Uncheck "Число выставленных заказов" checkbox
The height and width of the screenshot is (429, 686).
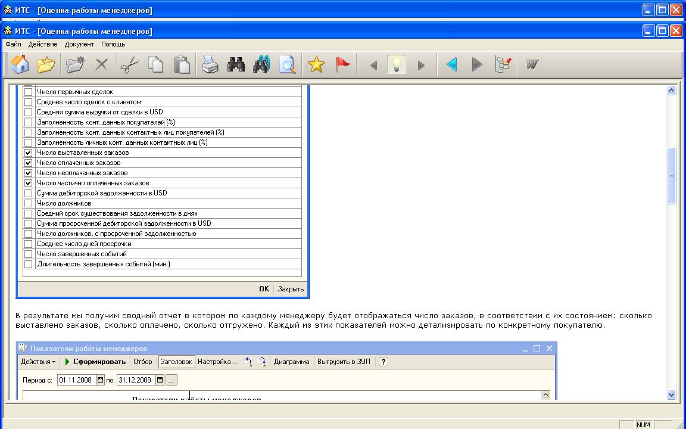tap(28, 153)
